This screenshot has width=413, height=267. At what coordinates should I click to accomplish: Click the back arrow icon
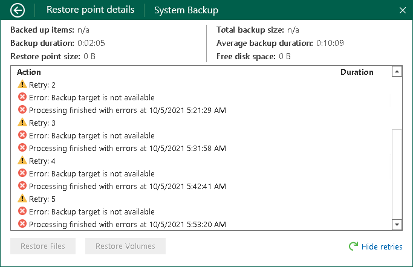18,10
